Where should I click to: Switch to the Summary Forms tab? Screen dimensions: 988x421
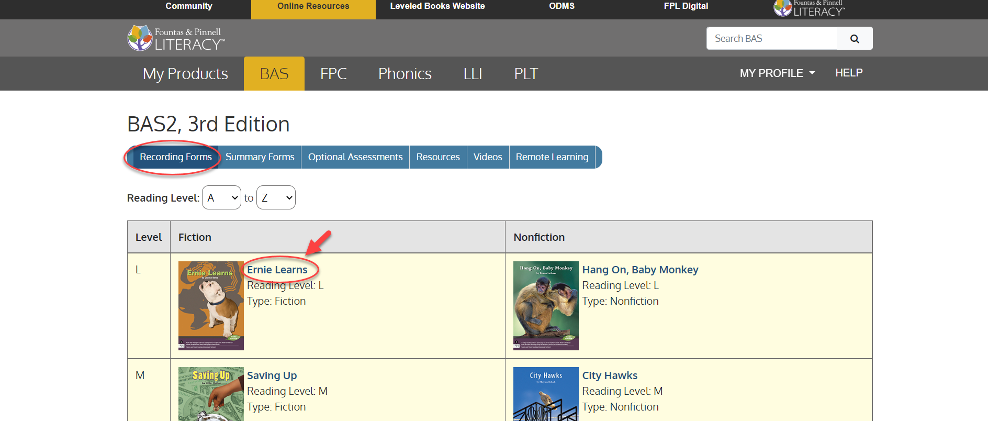(x=260, y=157)
